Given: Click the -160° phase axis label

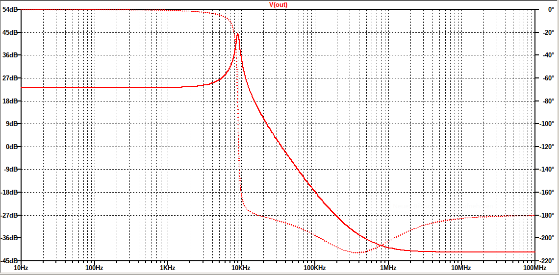Looking at the screenshot, I should 548,192.
